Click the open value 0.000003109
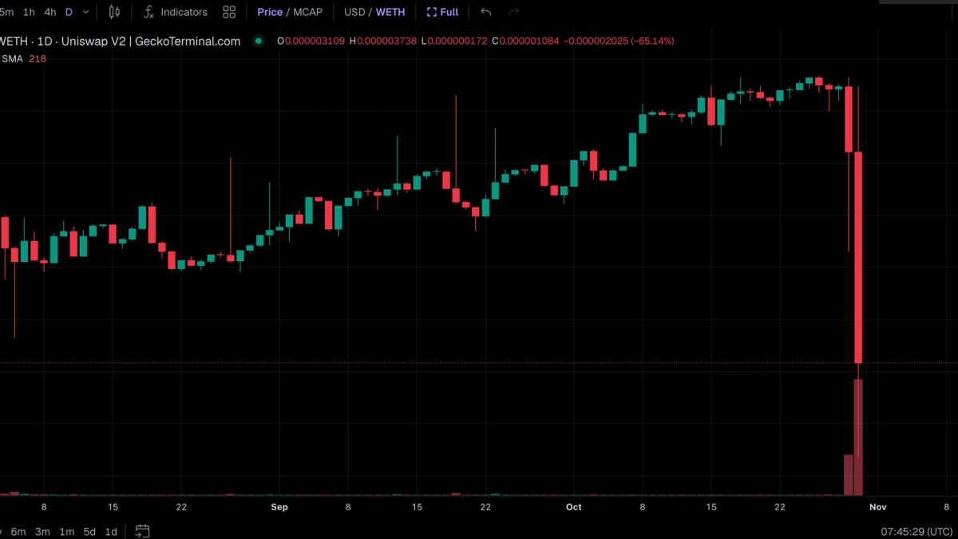 pyautogui.click(x=315, y=41)
